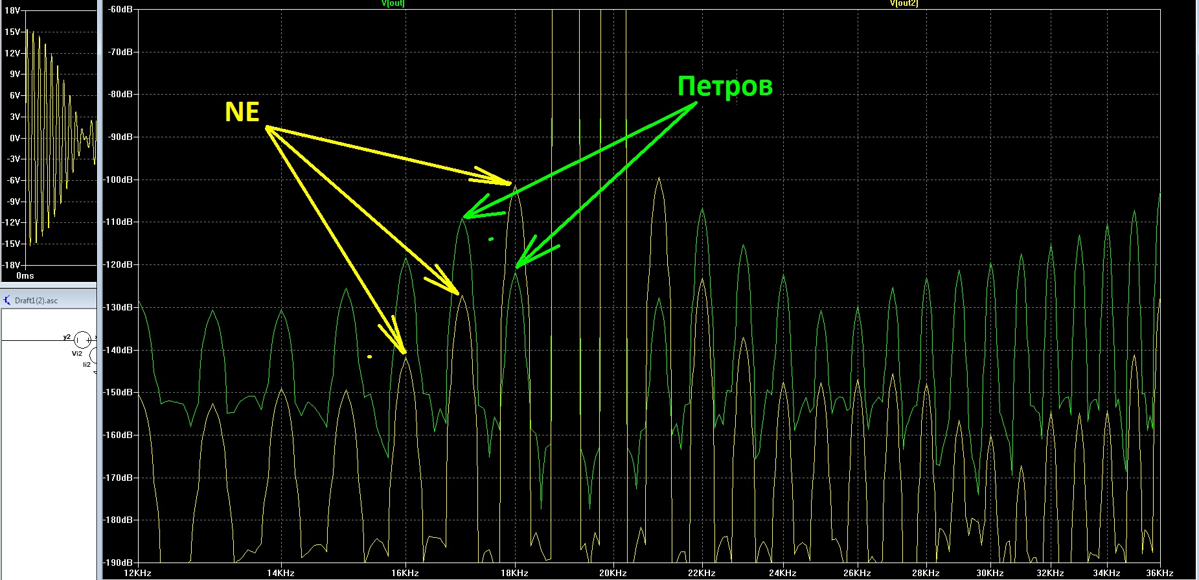Click the -100dB label on vertical axis

119,180
